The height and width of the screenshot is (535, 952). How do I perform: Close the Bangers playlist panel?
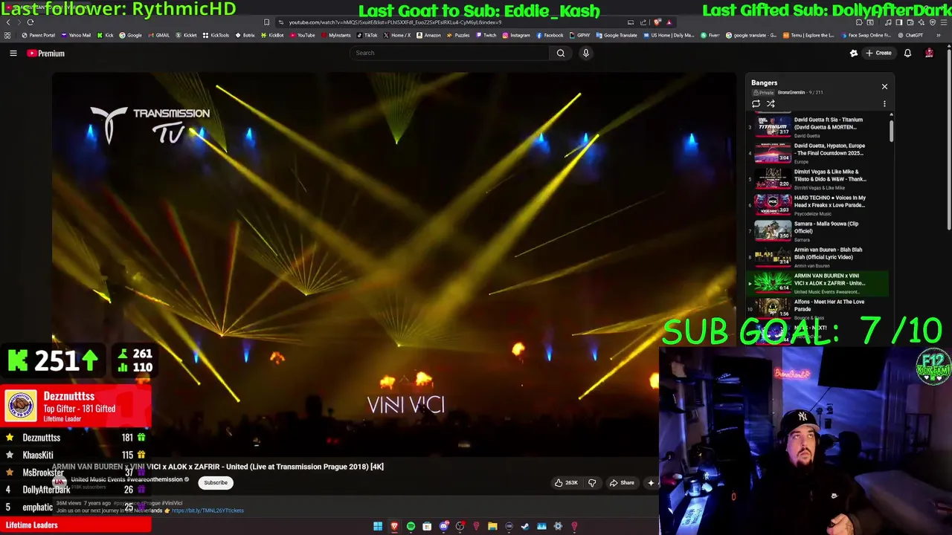(884, 87)
